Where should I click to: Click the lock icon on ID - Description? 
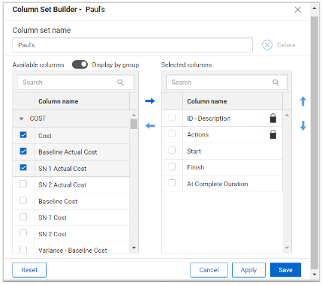point(273,118)
